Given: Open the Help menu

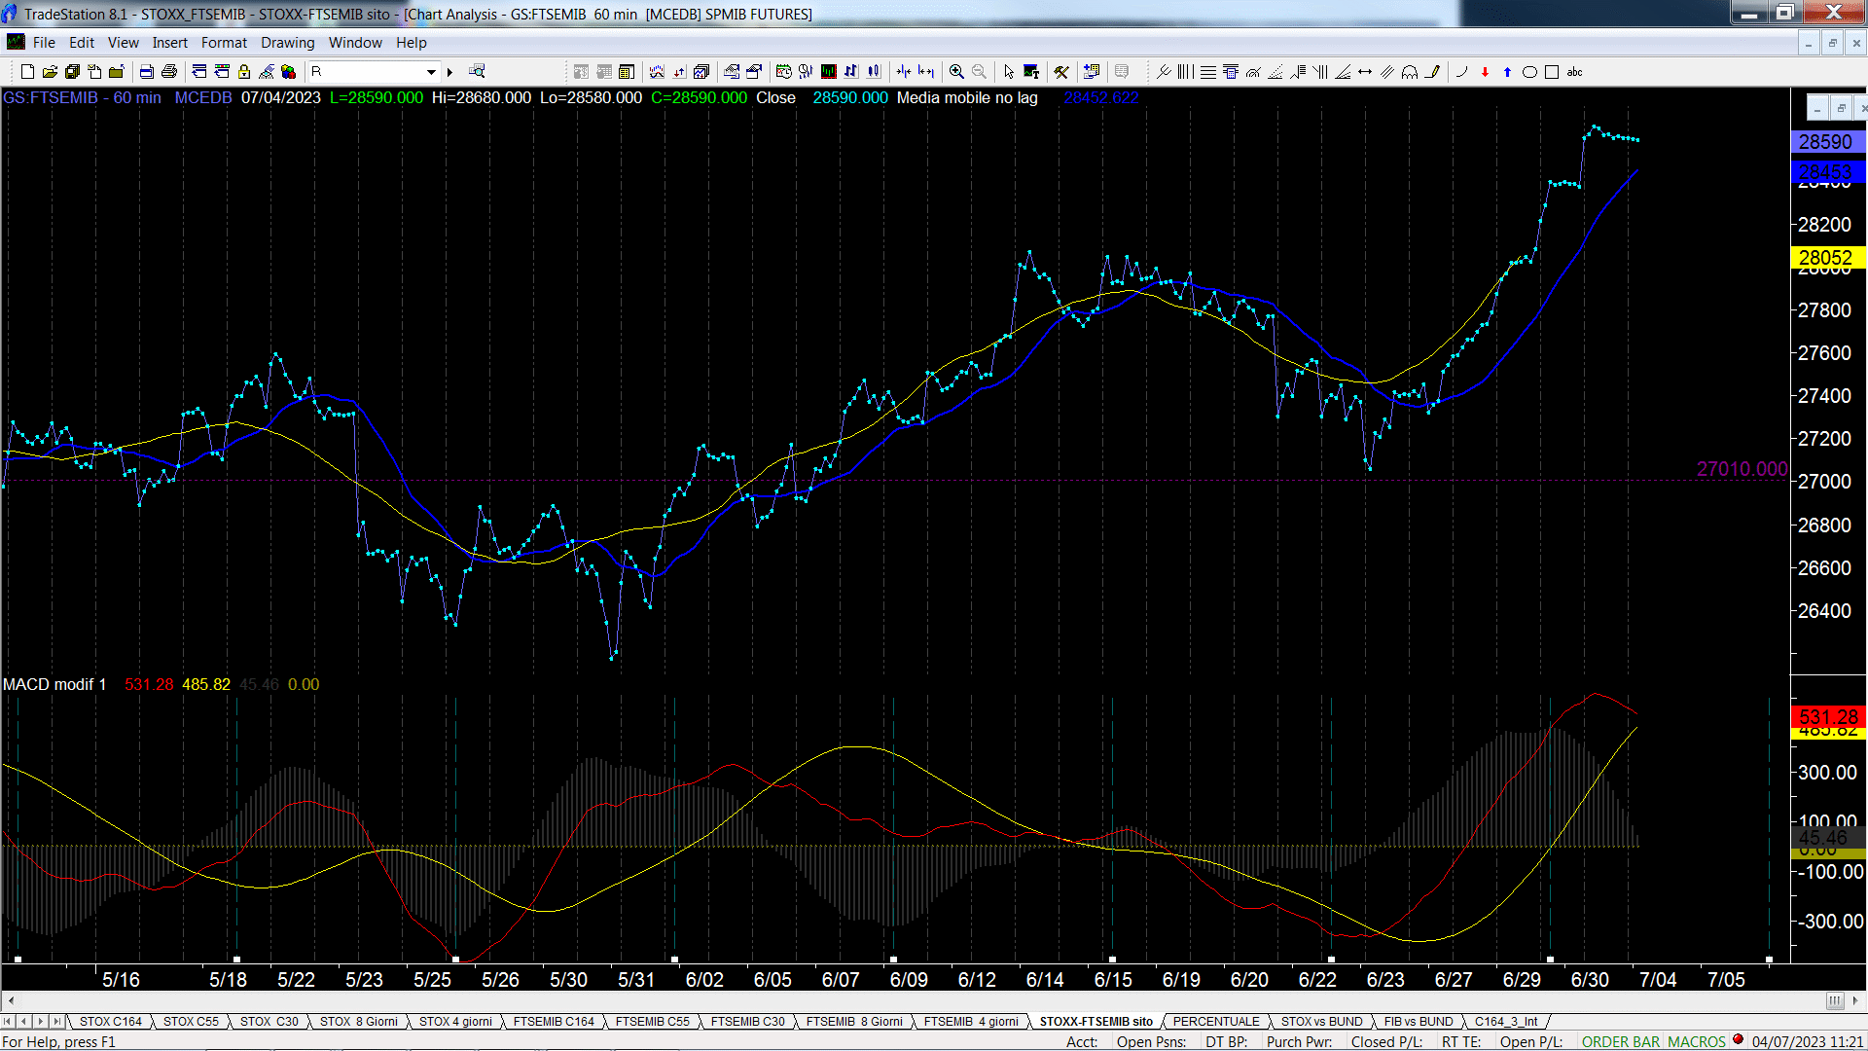Looking at the screenshot, I should [x=411, y=43].
